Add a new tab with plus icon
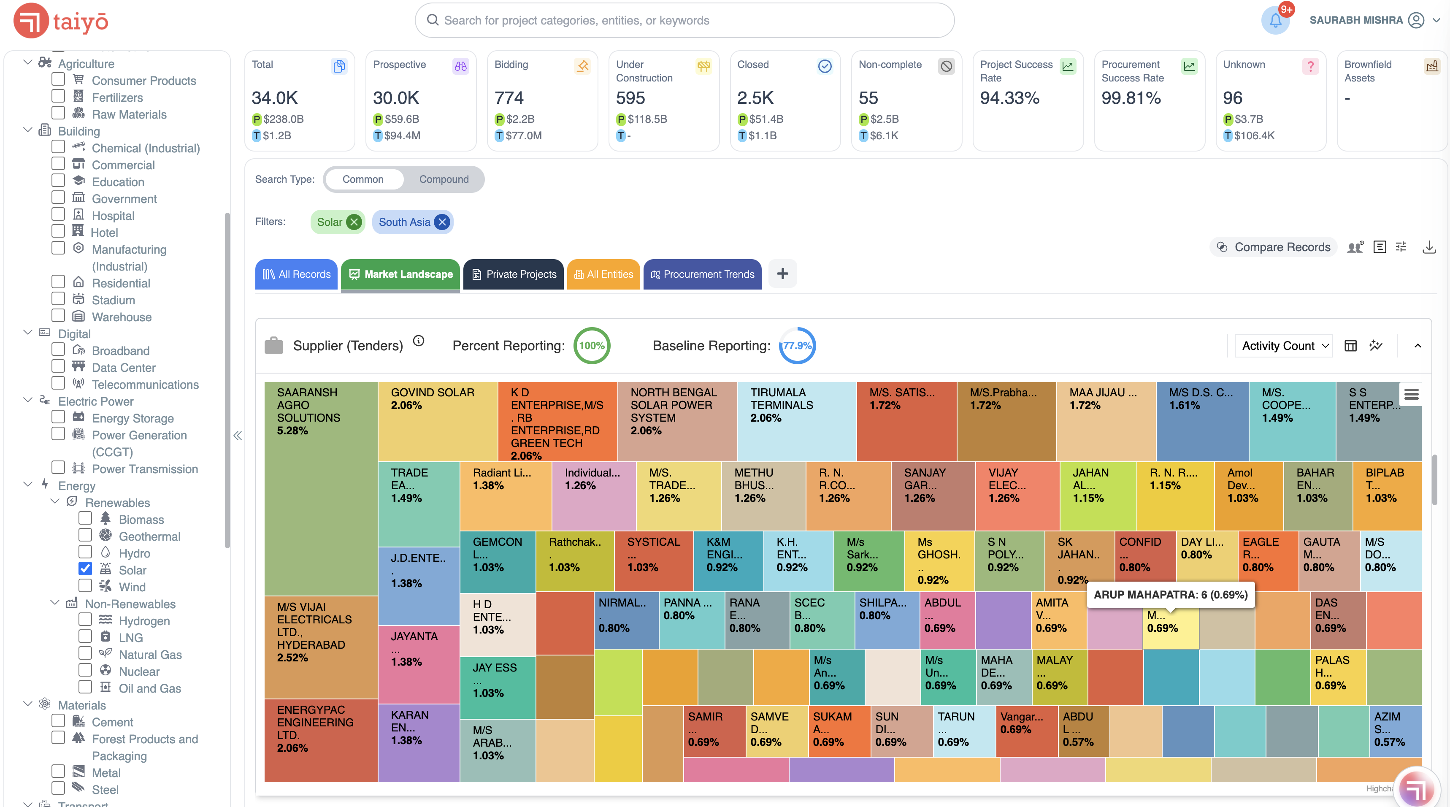 782,274
